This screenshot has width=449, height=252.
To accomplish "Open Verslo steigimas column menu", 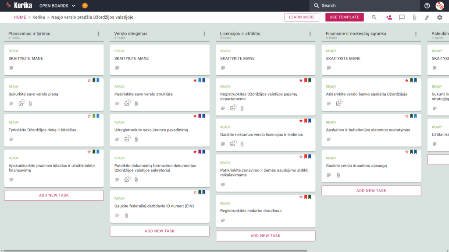I will coord(204,34).
